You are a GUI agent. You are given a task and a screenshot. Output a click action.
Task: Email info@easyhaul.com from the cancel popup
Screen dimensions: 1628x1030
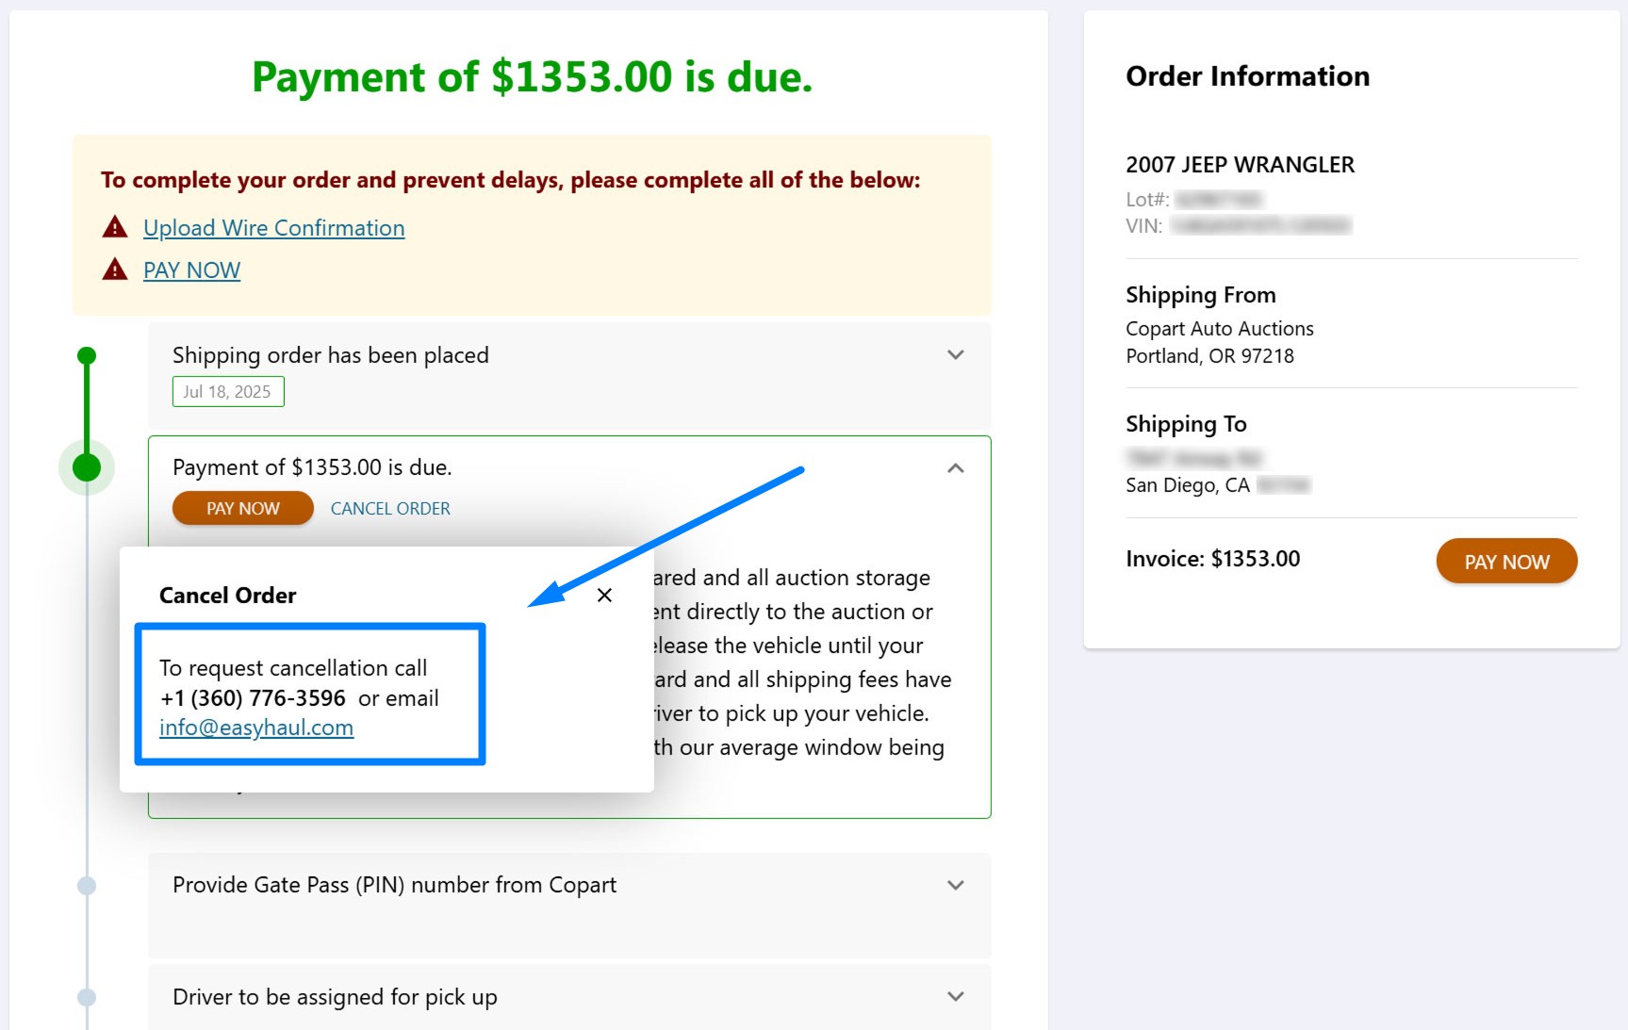[x=256, y=728]
